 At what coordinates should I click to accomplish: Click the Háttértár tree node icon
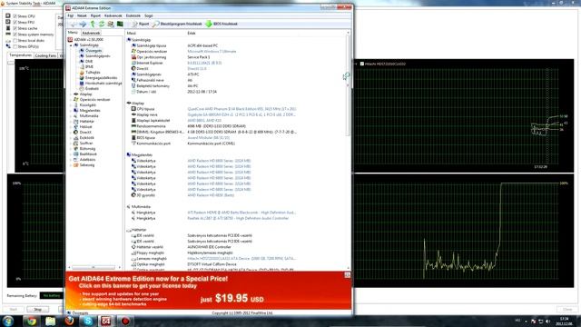(75, 121)
